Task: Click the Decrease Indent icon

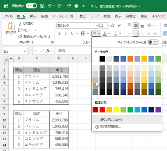Action: click(x=150, y=33)
